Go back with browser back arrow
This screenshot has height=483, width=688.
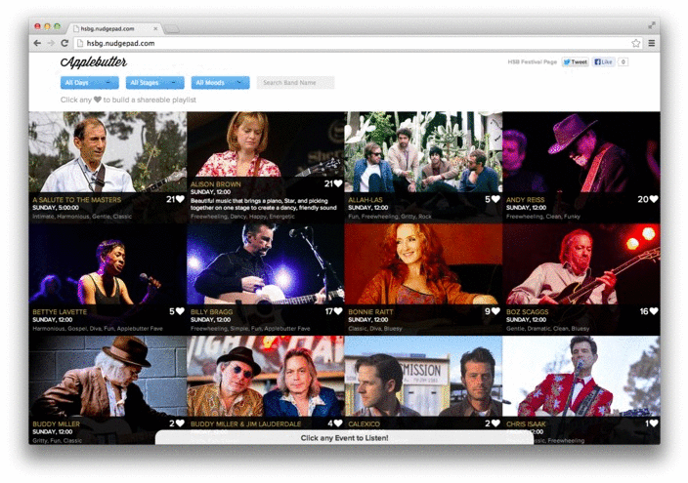(38, 43)
